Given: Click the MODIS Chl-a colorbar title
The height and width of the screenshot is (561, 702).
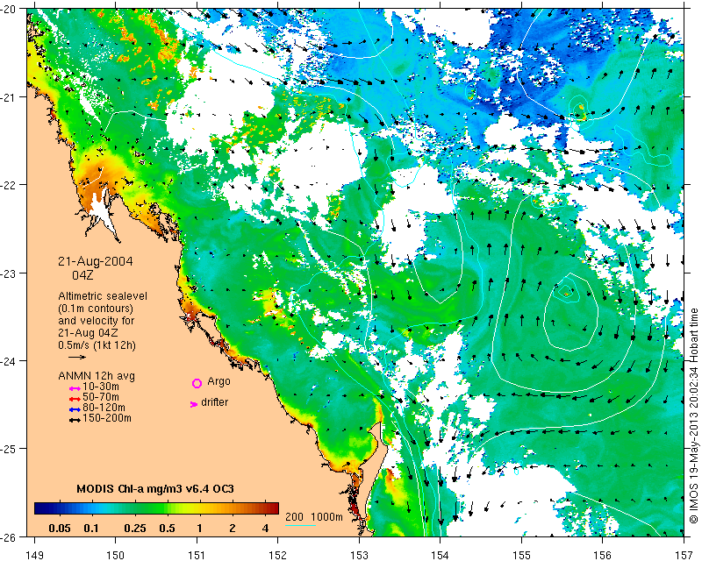Looking at the screenshot, I should [155, 488].
